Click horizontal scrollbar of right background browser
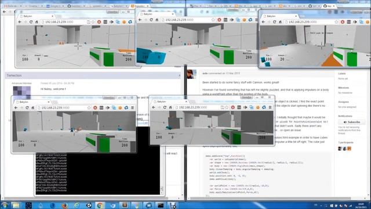 271,199
